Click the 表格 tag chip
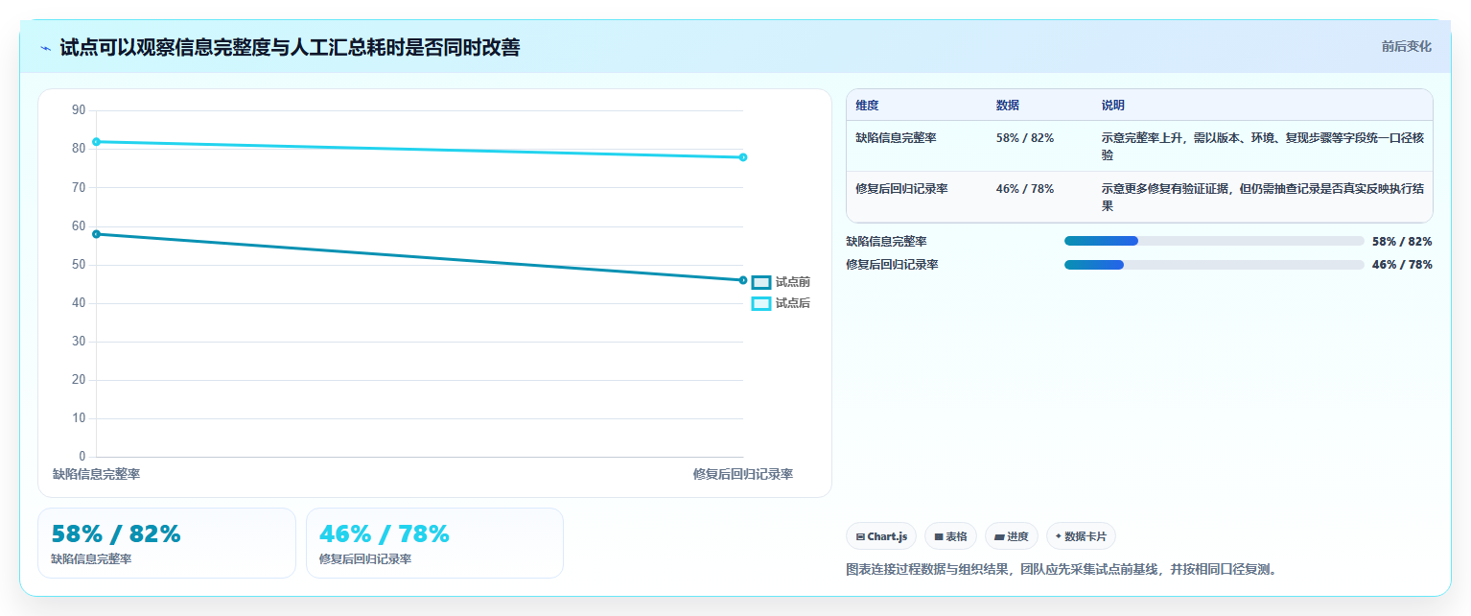 tap(950, 536)
